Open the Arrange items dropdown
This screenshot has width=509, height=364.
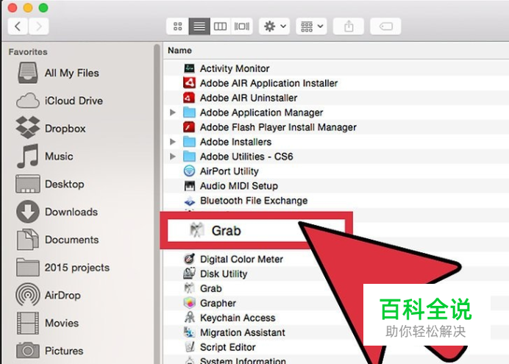[311, 26]
